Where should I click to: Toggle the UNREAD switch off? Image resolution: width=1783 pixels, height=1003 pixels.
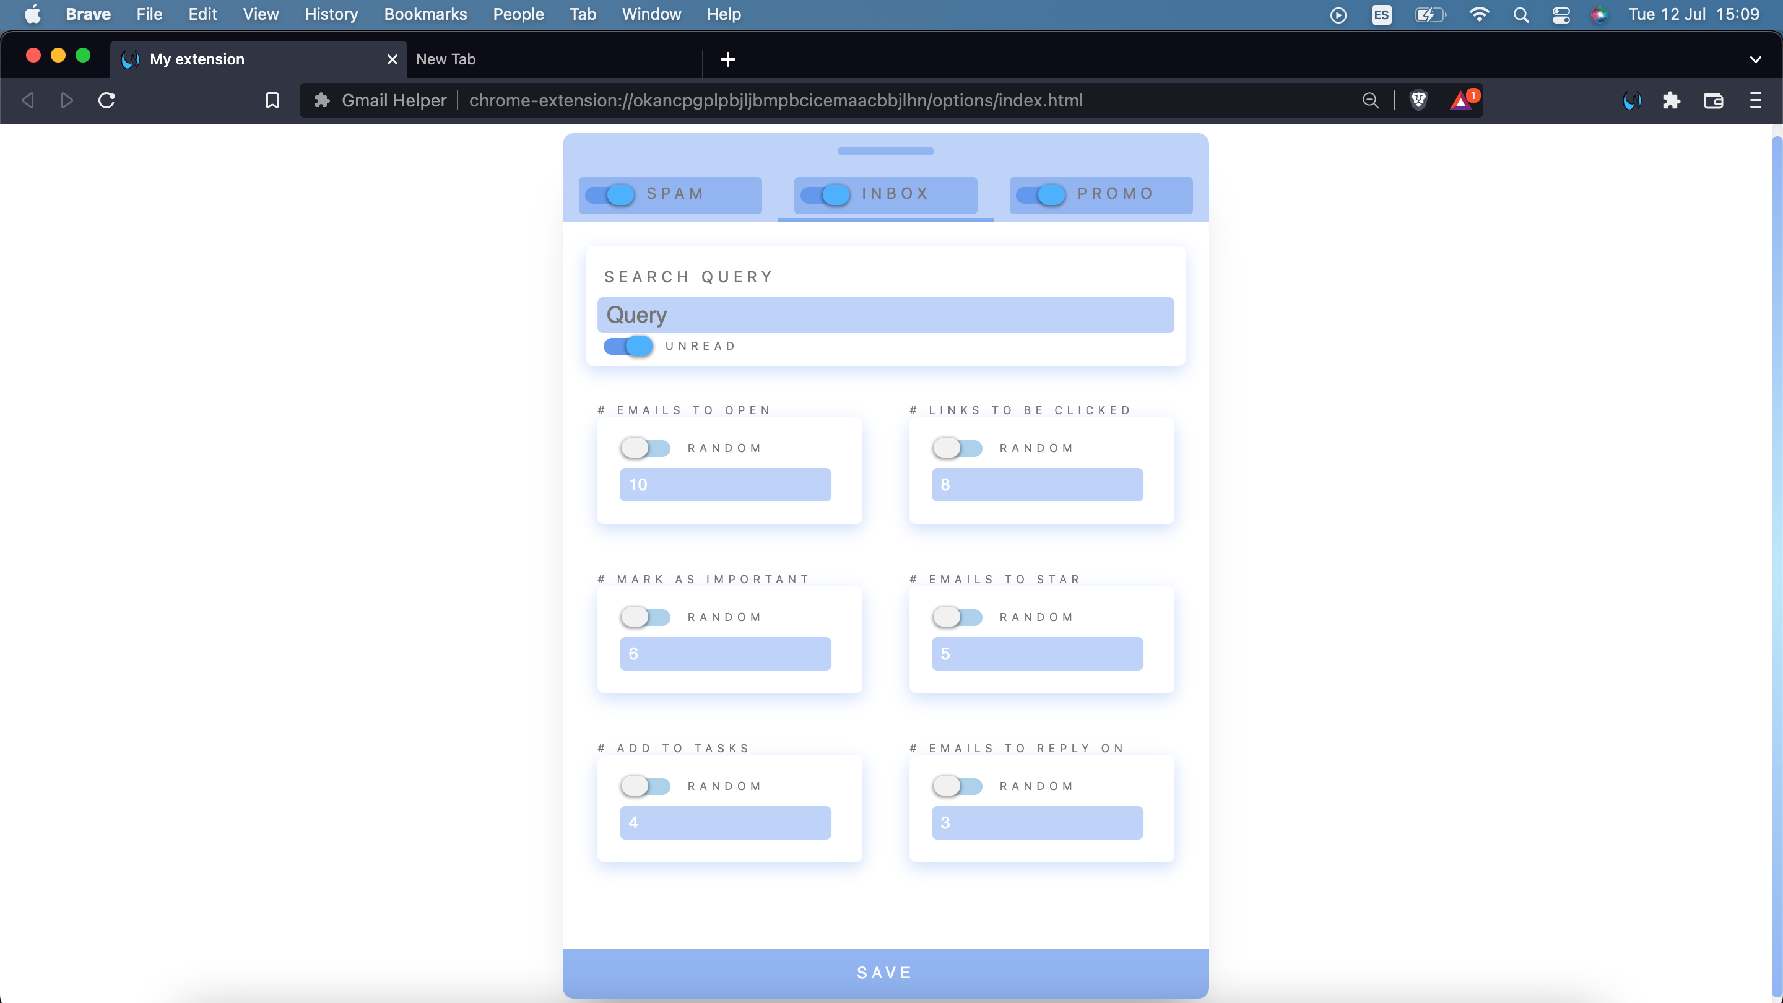click(628, 345)
